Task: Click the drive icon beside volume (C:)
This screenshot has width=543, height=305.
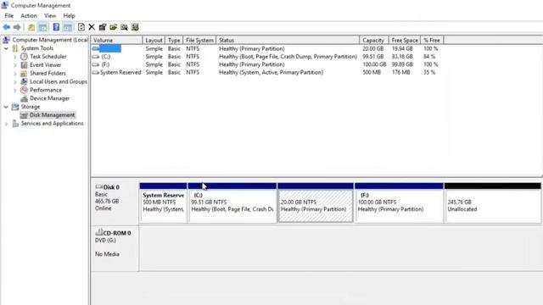Action: pos(96,57)
